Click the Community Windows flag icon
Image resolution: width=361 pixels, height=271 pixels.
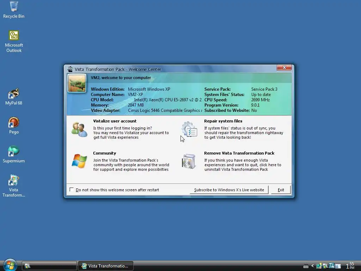coord(79,161)
